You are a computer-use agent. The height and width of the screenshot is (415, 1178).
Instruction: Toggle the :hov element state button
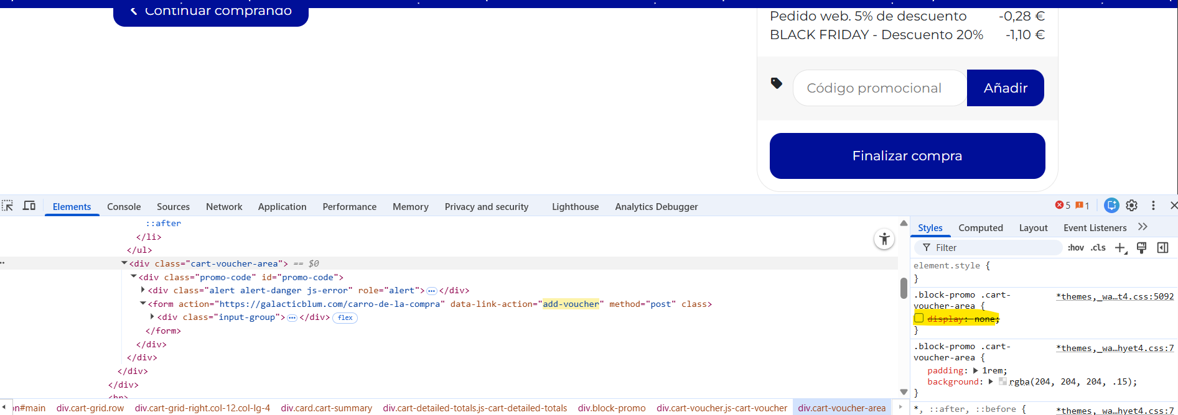point(1075,248)
